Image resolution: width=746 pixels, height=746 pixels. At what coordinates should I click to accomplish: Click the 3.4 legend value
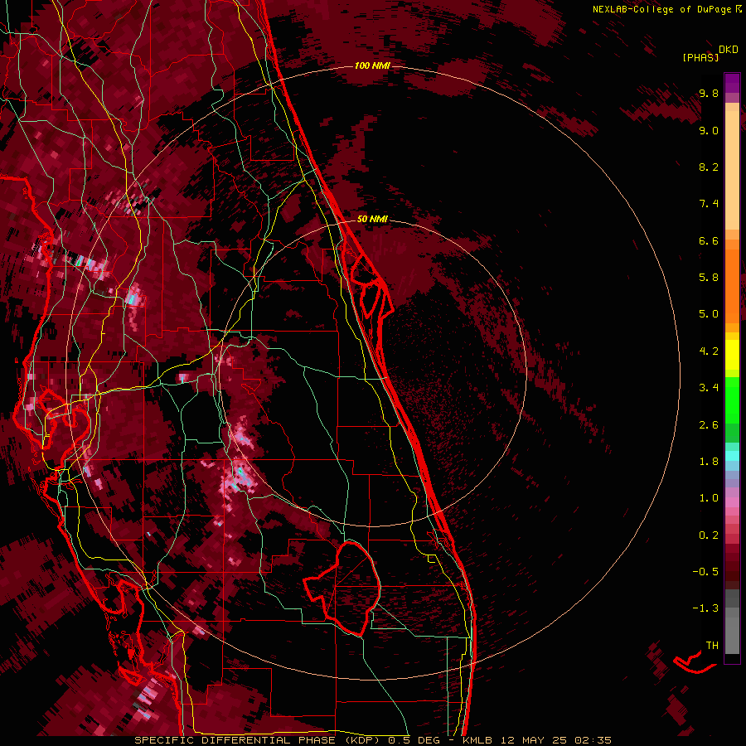tap(709, 388)
